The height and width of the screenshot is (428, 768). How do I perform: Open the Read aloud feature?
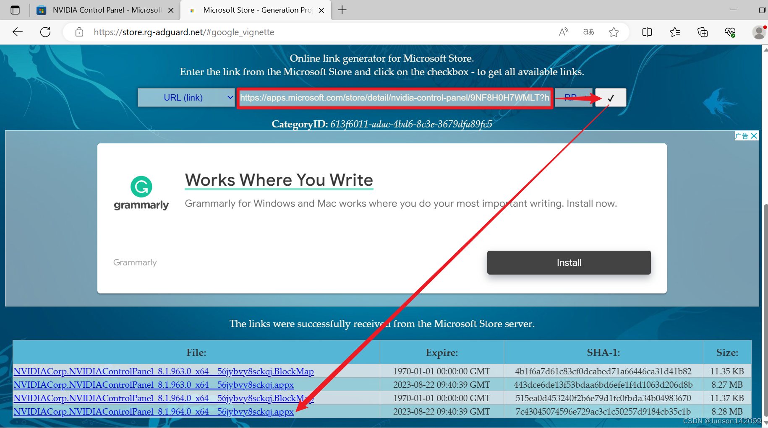[564, 32]
